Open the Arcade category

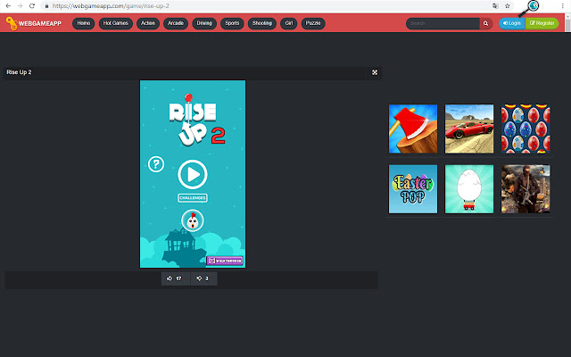(176, 23)
